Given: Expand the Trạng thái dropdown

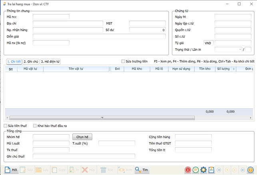Looking at the screenshot, I should coord(240,50).
